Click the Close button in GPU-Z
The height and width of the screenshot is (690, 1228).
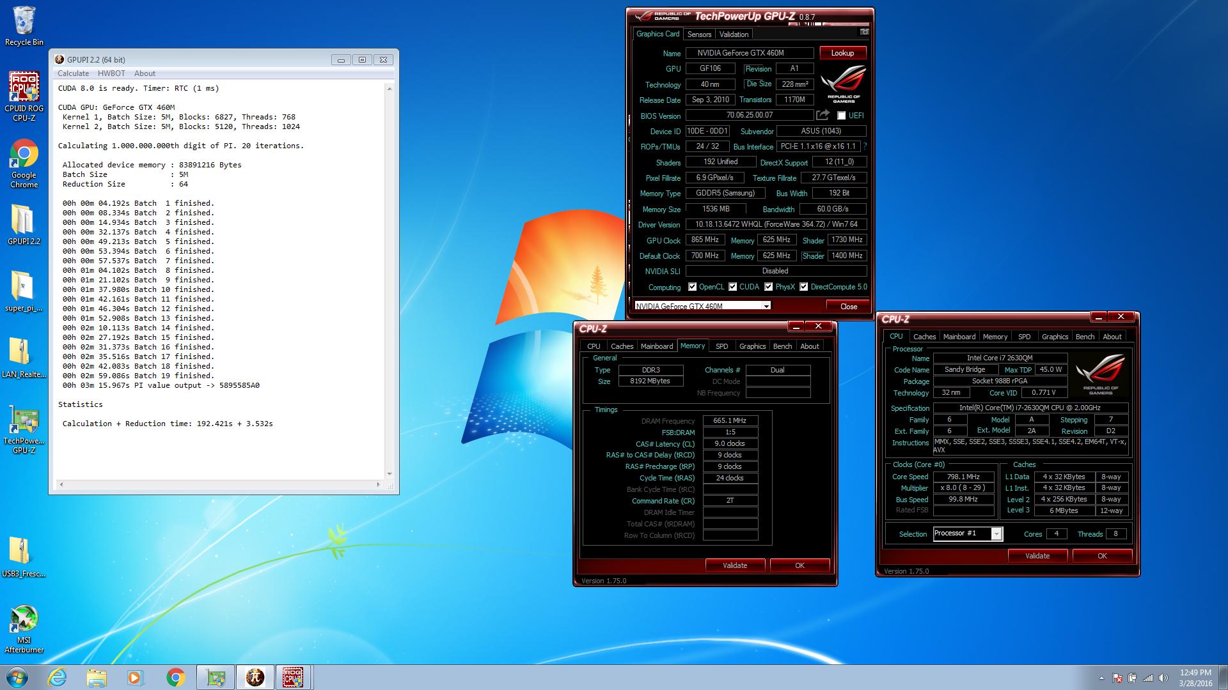tap(848, 306)
